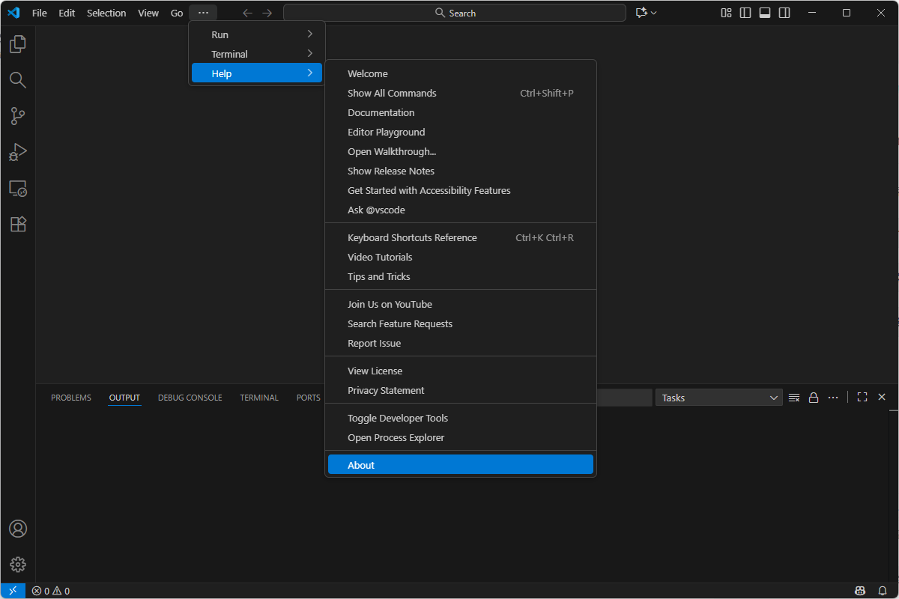Open the Explorer view in activity bar

tap(18, 44)
